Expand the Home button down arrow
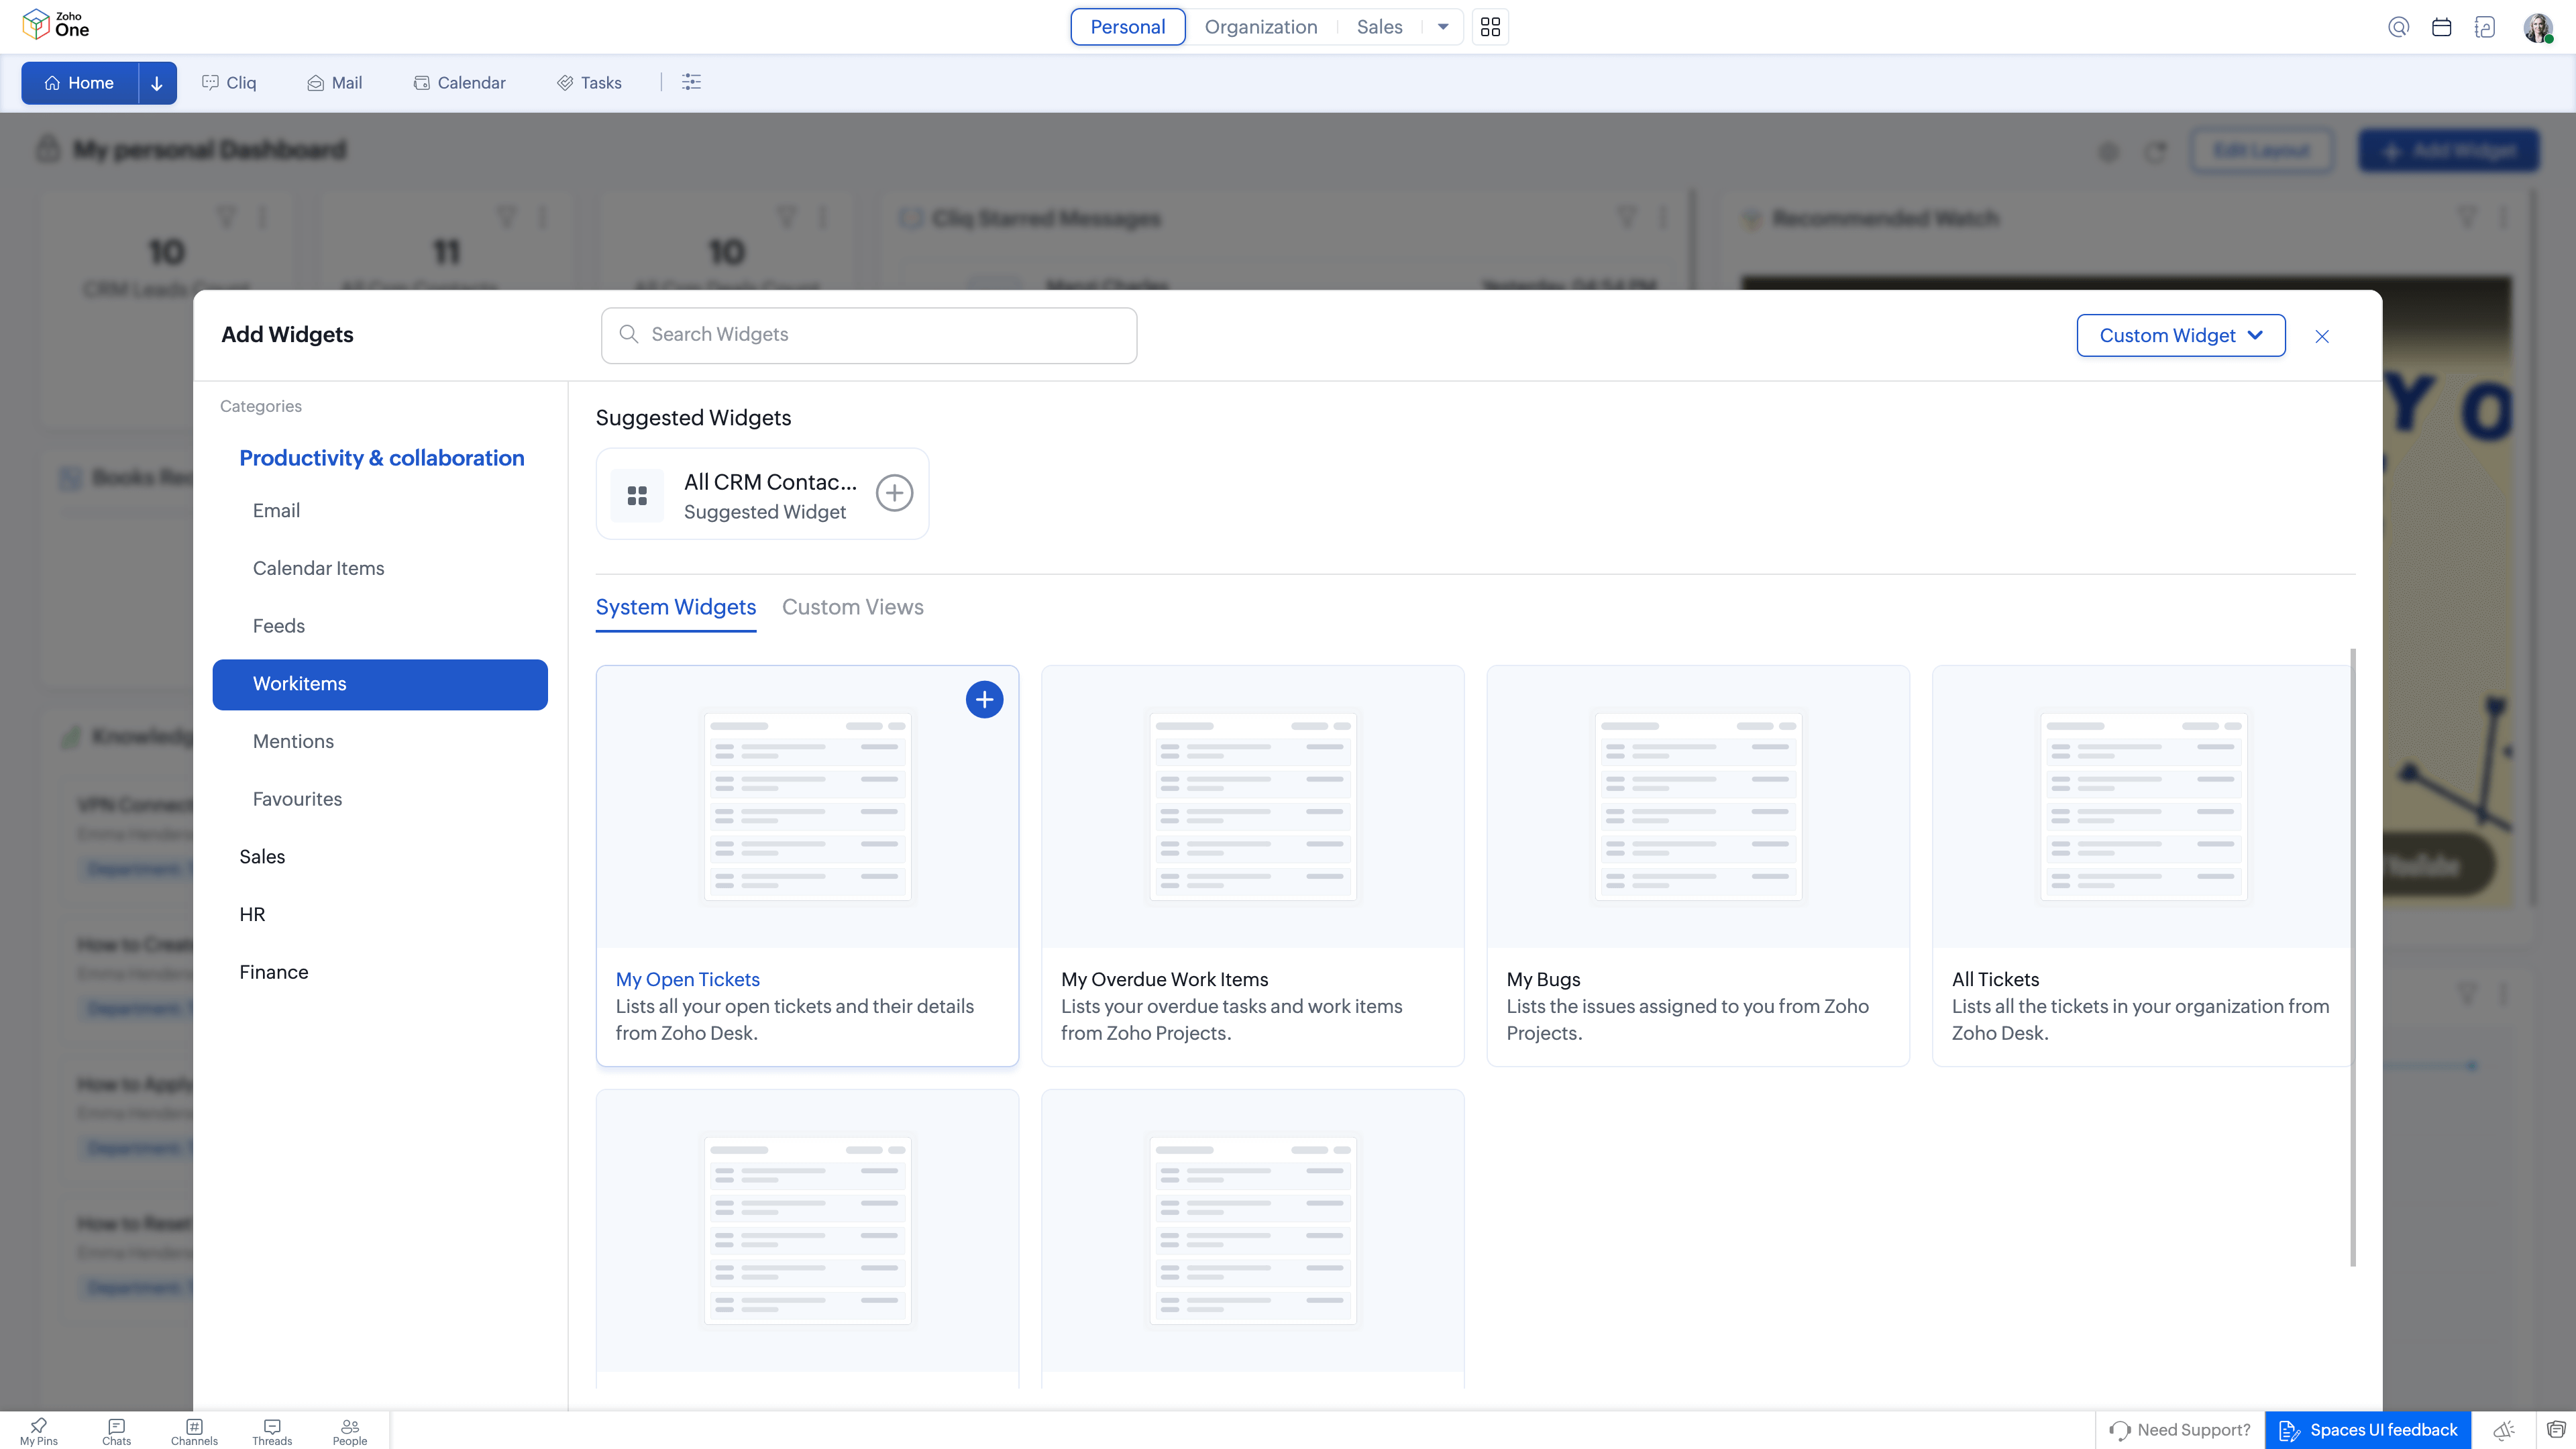 tap(156, 83)
